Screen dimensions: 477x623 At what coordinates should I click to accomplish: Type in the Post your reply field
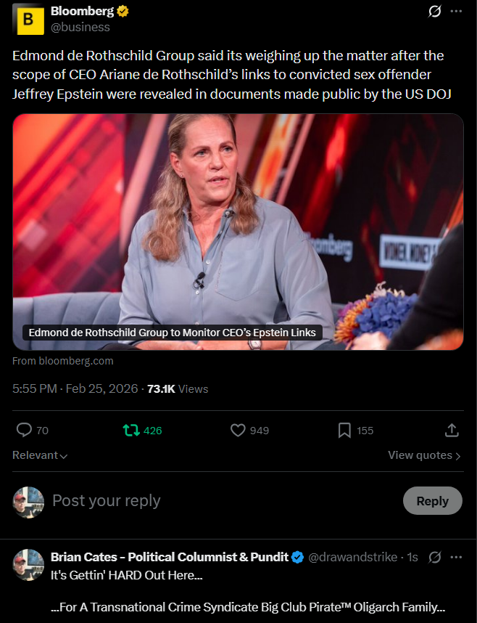click(x=217, y=501)
